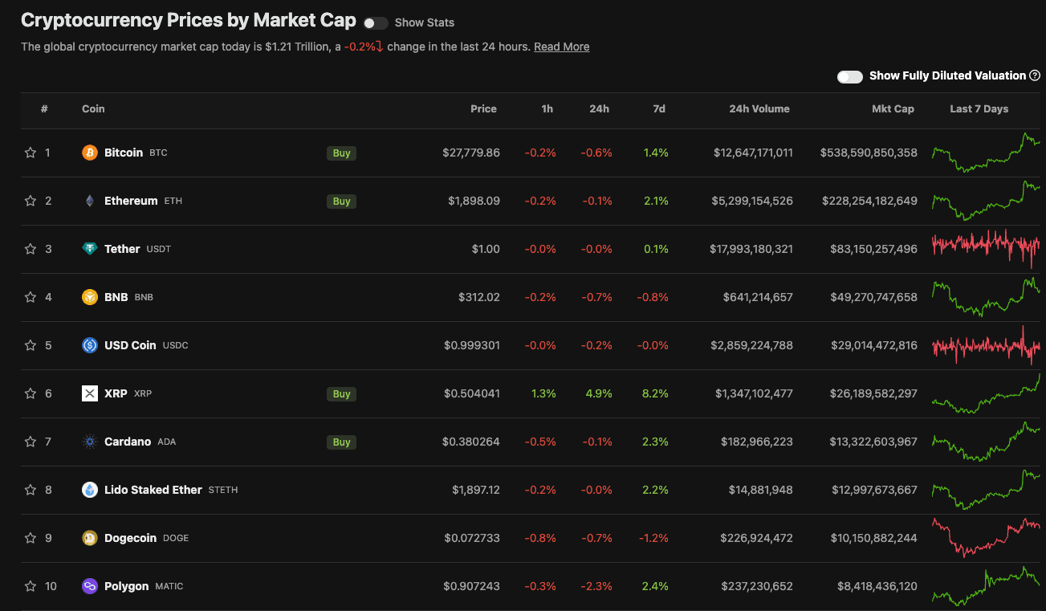Sort by the Mkt Cap header
The height and width of the screenshot is (611, 1046).
click(x=893, y=109)
